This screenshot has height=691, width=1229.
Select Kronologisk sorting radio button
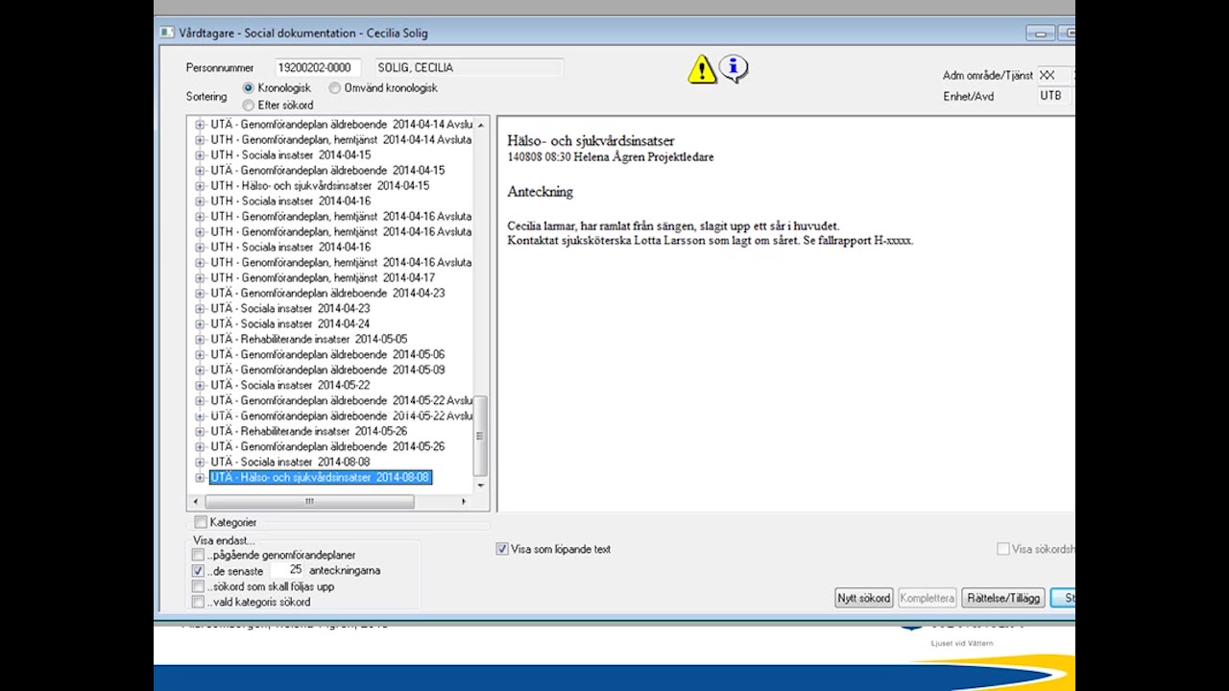click(249, 88)
